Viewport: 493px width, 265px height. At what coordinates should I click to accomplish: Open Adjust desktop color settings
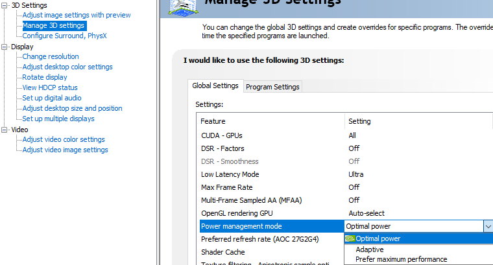[x=67, y=67]
